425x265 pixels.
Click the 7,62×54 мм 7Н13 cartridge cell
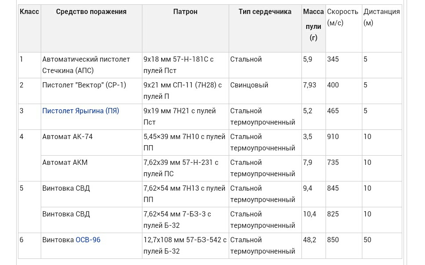184,194
